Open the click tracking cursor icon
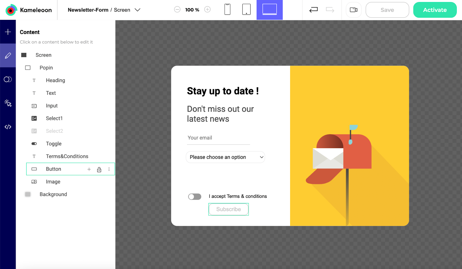This screenshot has height=269, width=462. point(8,103)
